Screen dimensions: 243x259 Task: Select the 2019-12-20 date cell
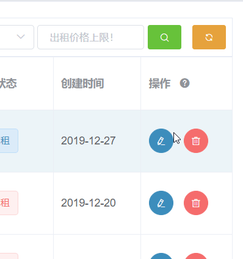pyautogui.click(x=89, y=203)
